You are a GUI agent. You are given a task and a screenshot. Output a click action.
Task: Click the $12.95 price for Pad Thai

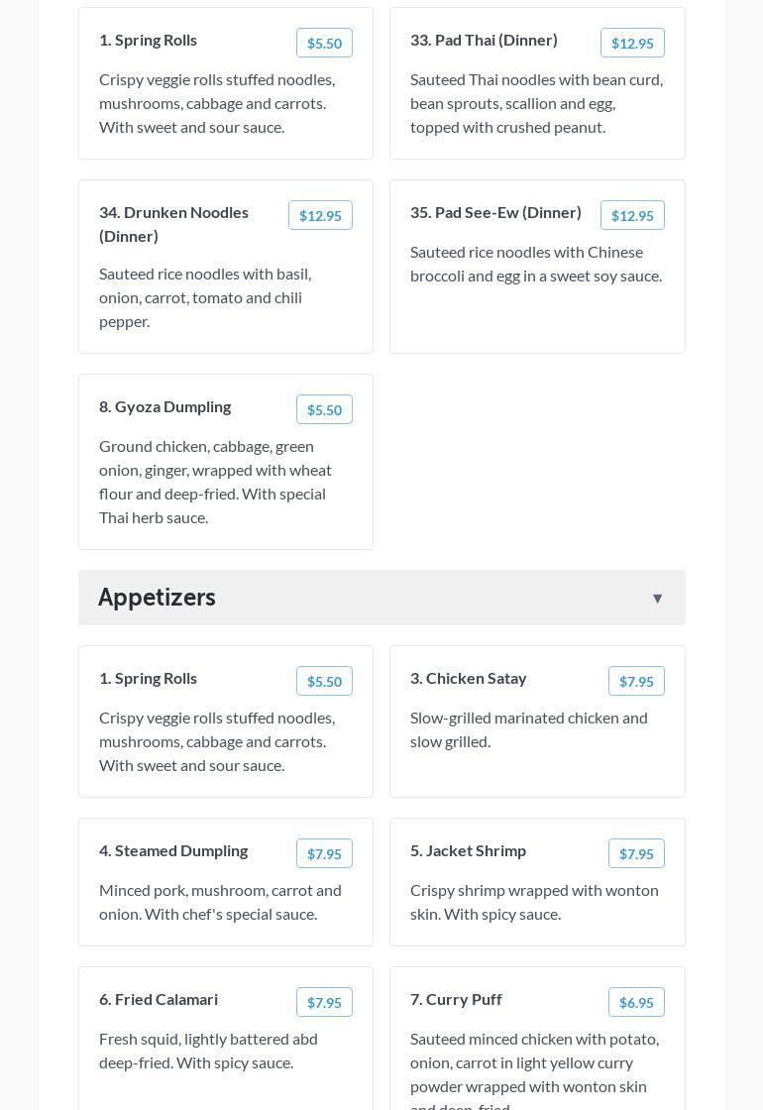[x=632, y=43]
